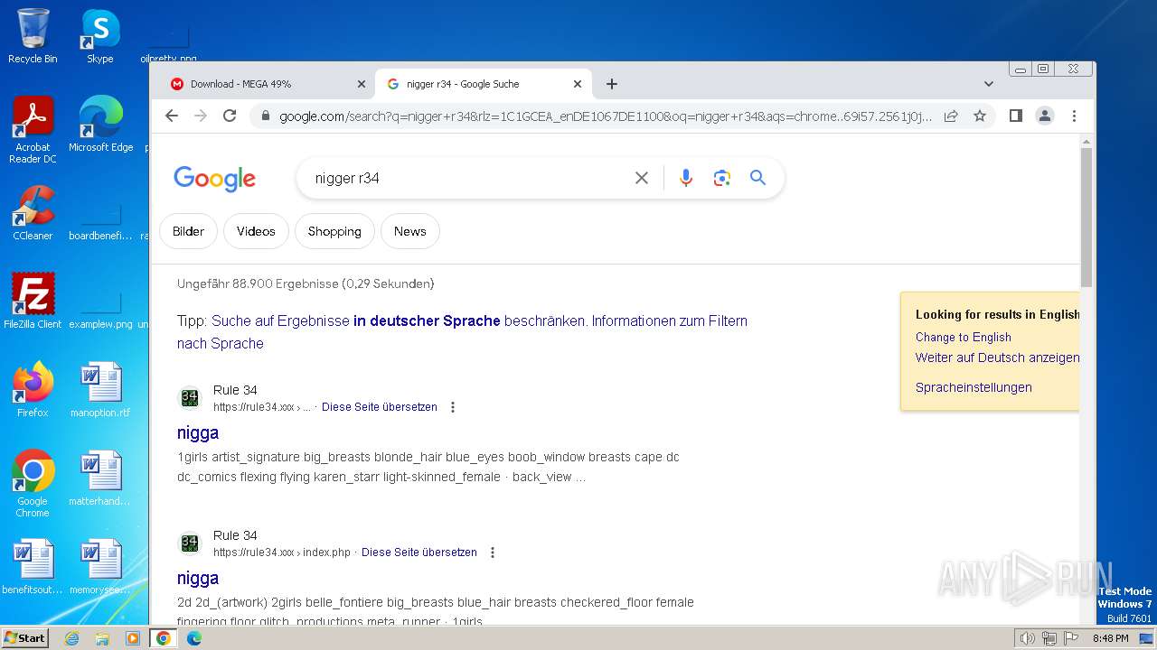Clear the search box with the X
This screenshot has width=1157, height=650.
tap(642, 178)
